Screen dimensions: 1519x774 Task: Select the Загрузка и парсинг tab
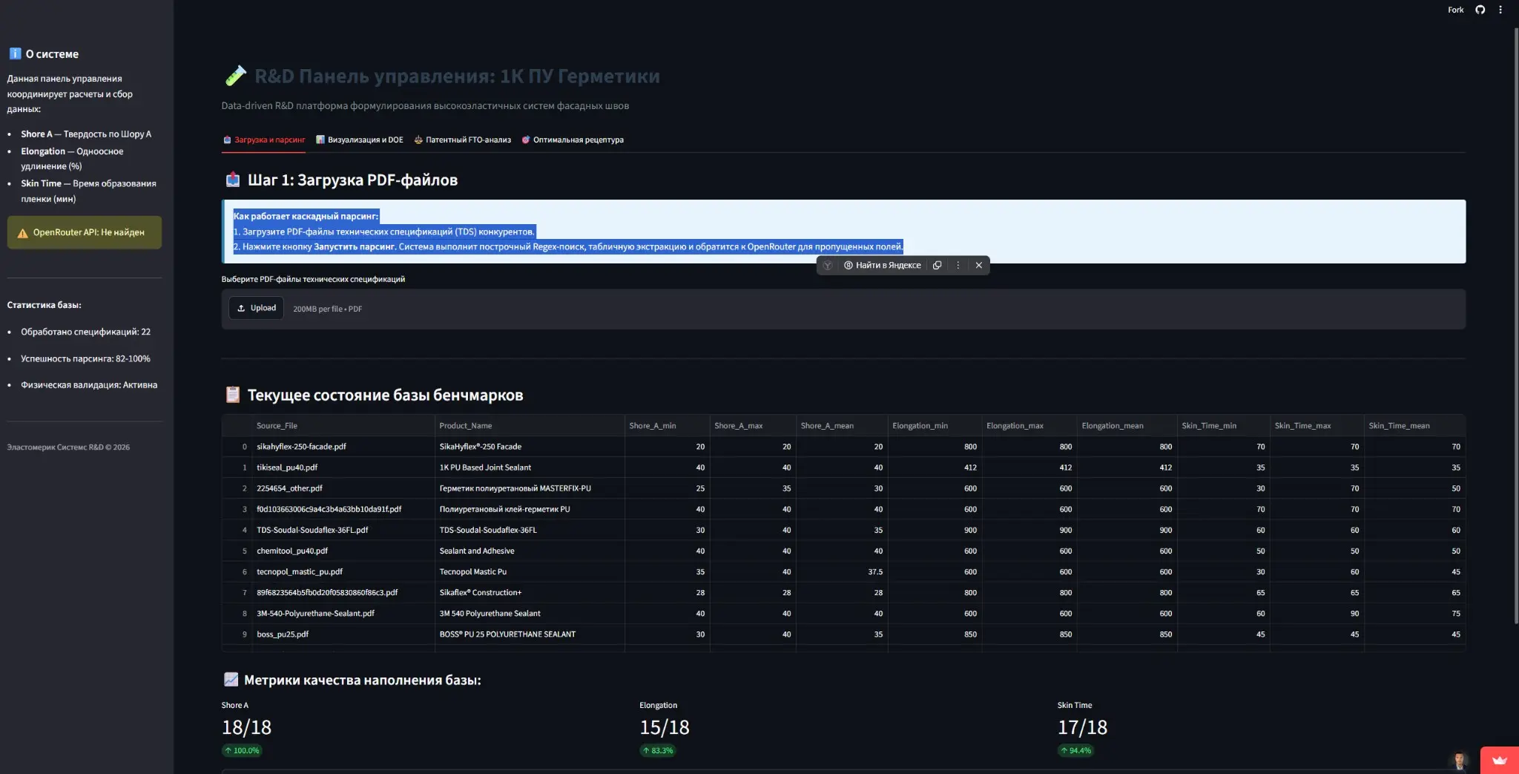pyautogui.click(x=264, y=140)
